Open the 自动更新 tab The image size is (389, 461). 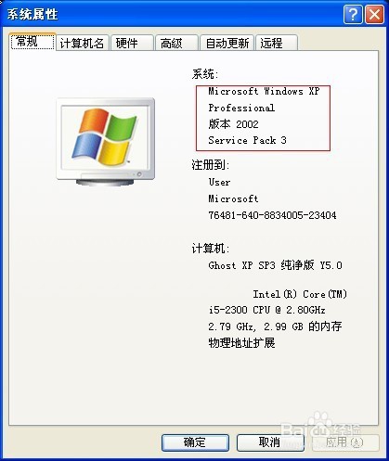pyautogui.click(x=227, y=43)
